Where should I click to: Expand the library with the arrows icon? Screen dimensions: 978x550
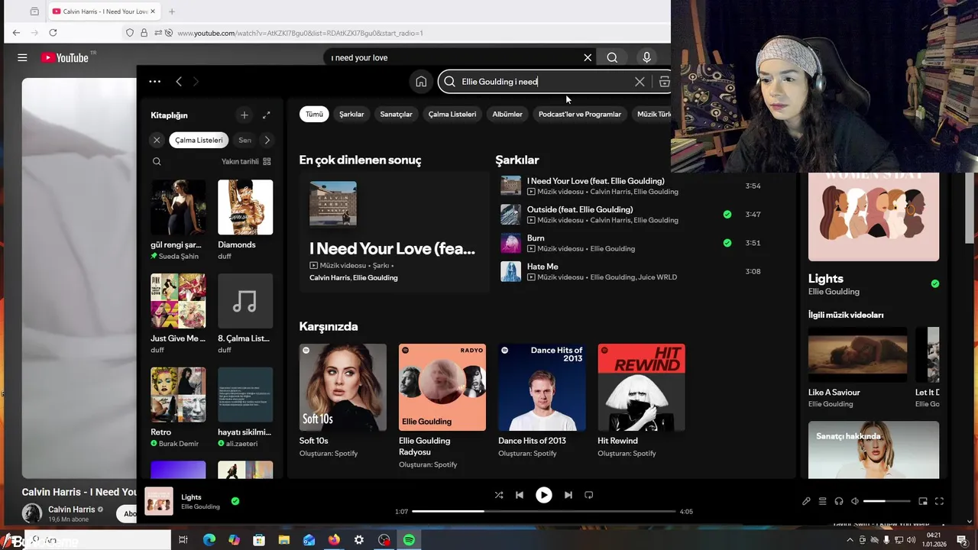pyautogui.click(x=266, y=115)
